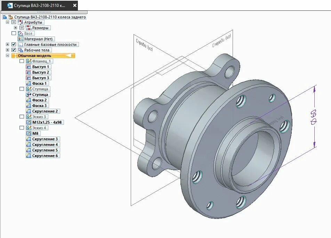Viewport: 331px width, 238px height.
Task: Click the Выступ 2 feature icon
Action: tap(29, 72)
